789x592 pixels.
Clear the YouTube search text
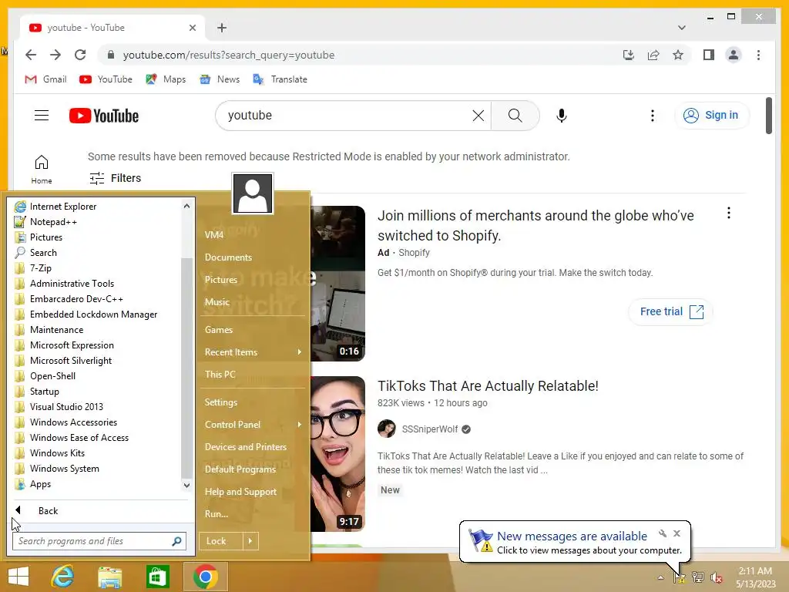click(x=478, y=116)
